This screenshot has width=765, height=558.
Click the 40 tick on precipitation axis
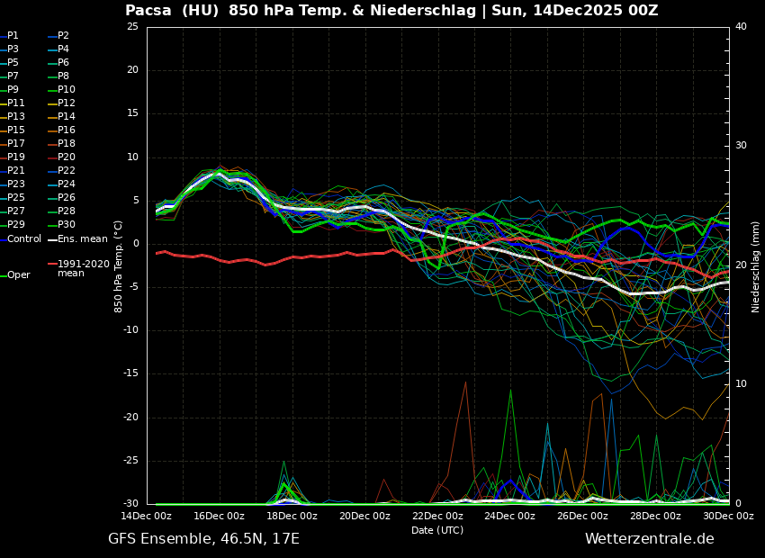tap(741, 27)
